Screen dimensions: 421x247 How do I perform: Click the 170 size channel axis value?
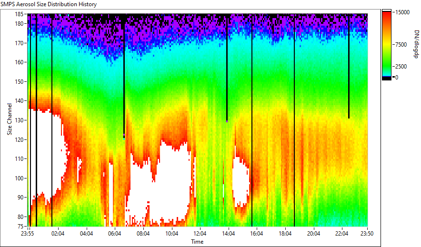[x=19, y=43]
